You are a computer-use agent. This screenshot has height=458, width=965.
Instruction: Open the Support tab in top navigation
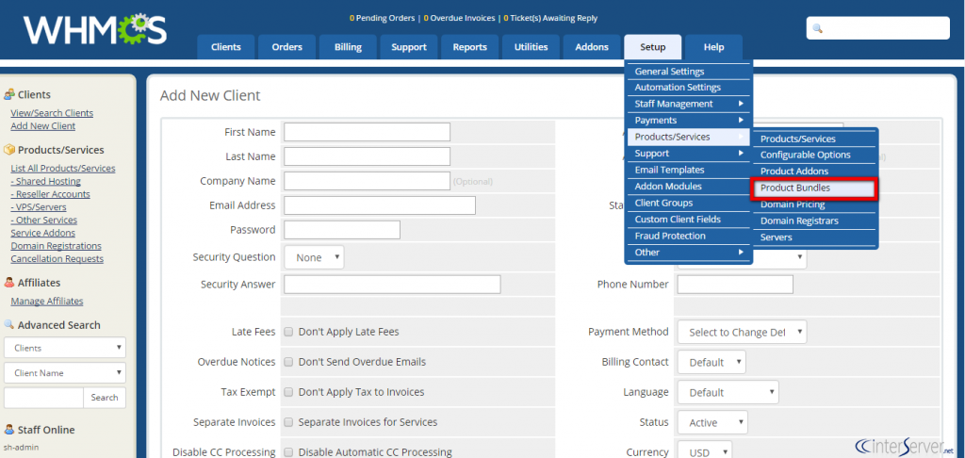(409, 47)
